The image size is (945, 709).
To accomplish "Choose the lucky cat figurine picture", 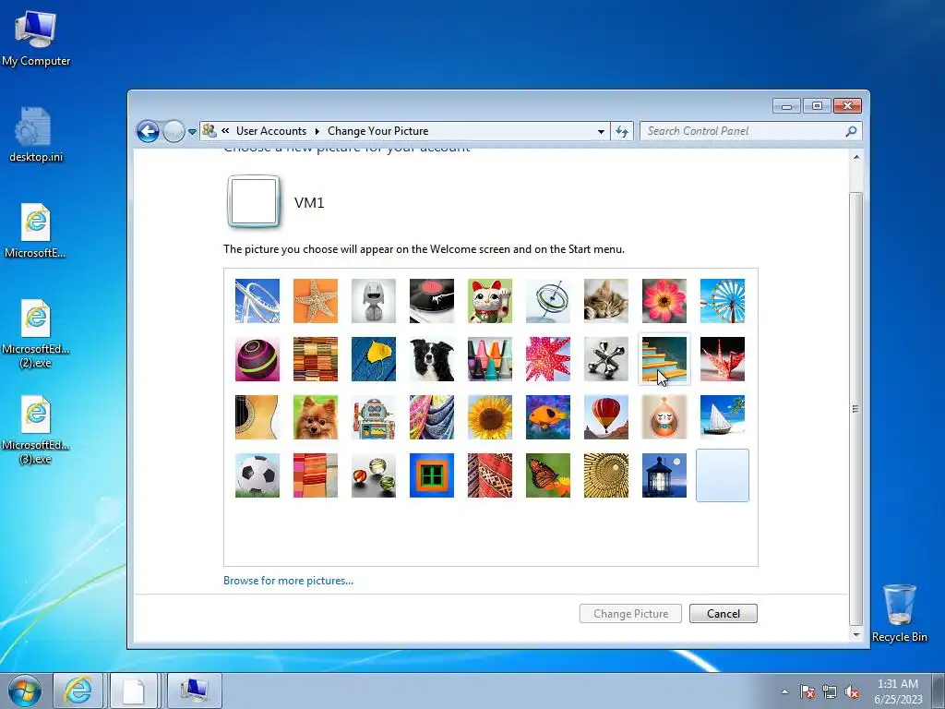I will click(x=490, y=301).
